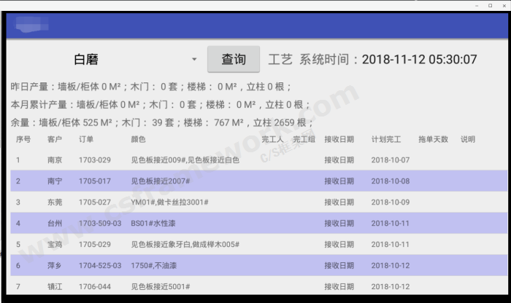Click the 序号 column header
Image resolution: width=511 pixels, height=303 pixels.
pyautogui.click(x=23, y=139)
